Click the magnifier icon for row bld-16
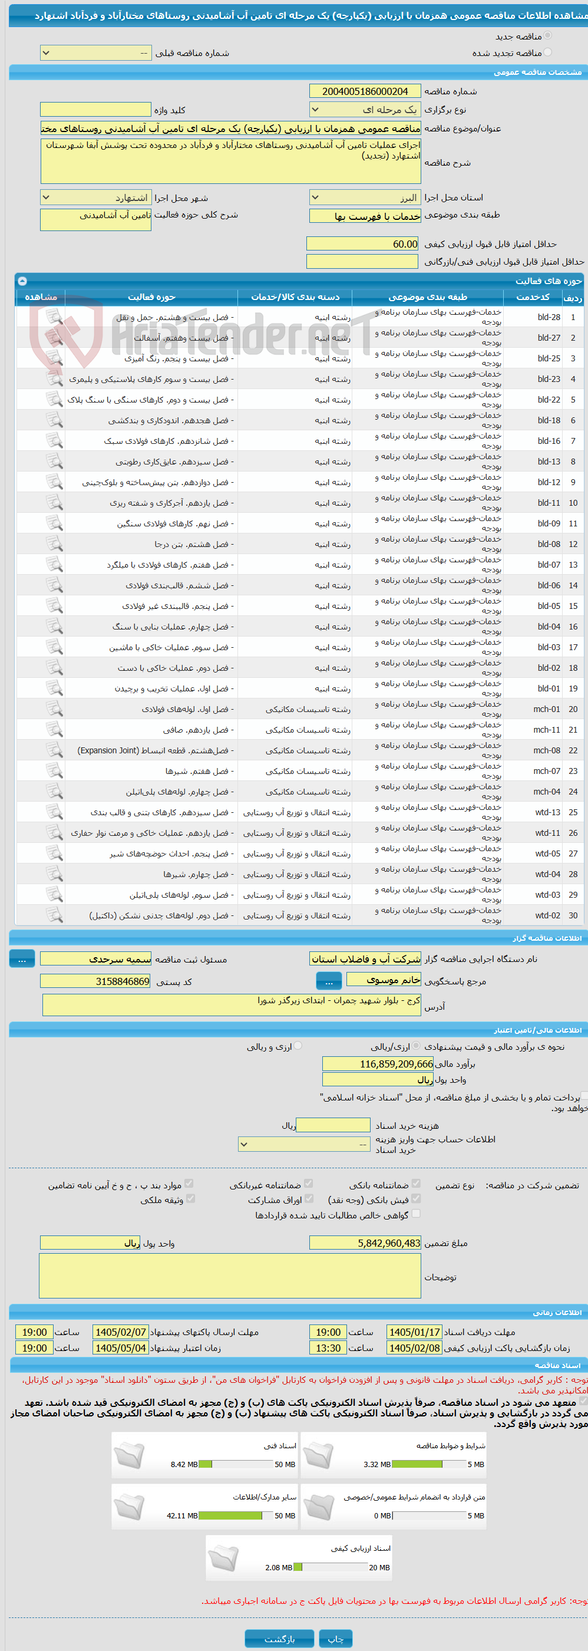588x1651 pixels. pos(54,441)
